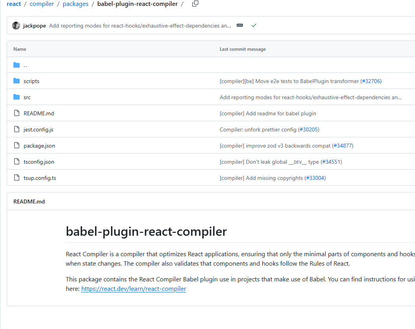Click the package.json file icon
The image size is (415, 329).
[x=17, y=146]
